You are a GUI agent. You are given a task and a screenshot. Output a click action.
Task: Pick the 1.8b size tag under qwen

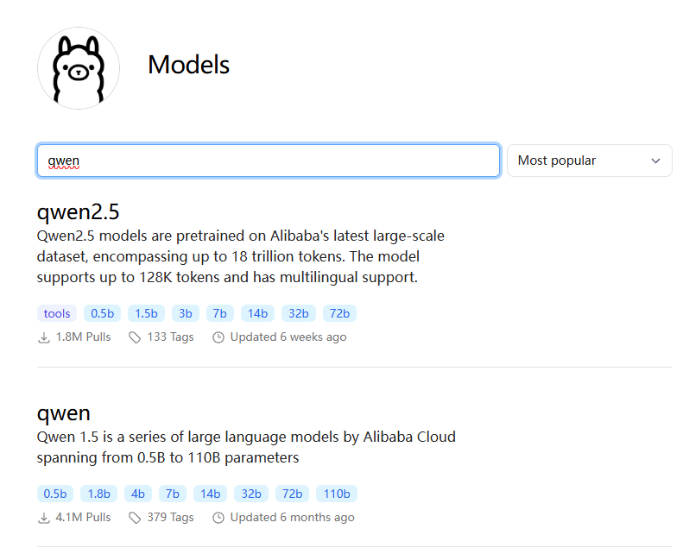99,494
